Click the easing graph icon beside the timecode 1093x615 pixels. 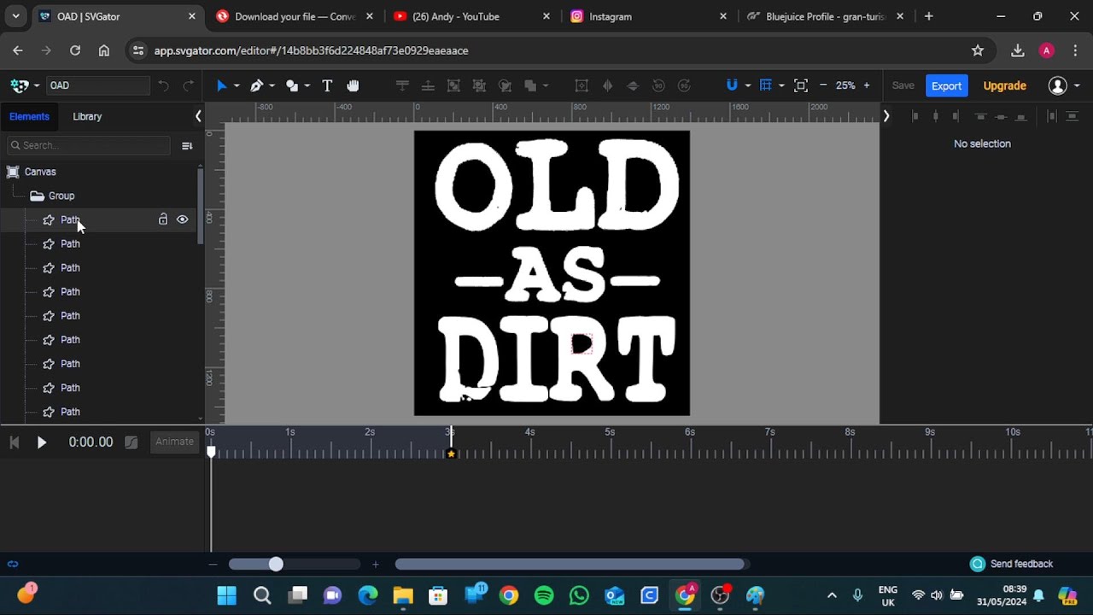(x=131, y=442)
